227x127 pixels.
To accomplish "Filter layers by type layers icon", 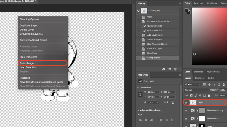I will tap(214, 84).
